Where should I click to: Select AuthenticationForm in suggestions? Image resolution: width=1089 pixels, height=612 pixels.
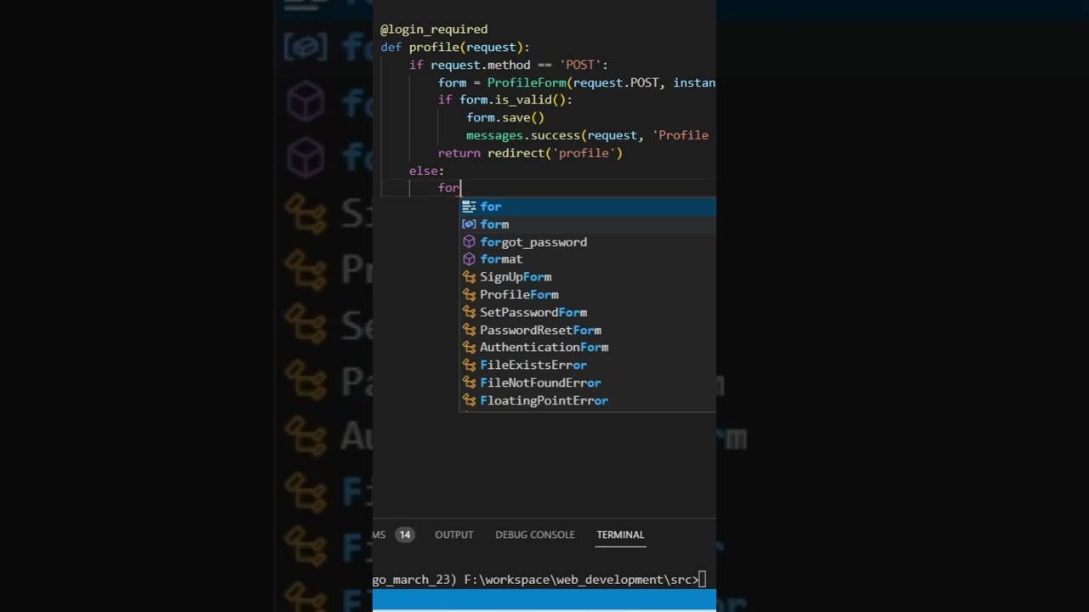(588, 348)
